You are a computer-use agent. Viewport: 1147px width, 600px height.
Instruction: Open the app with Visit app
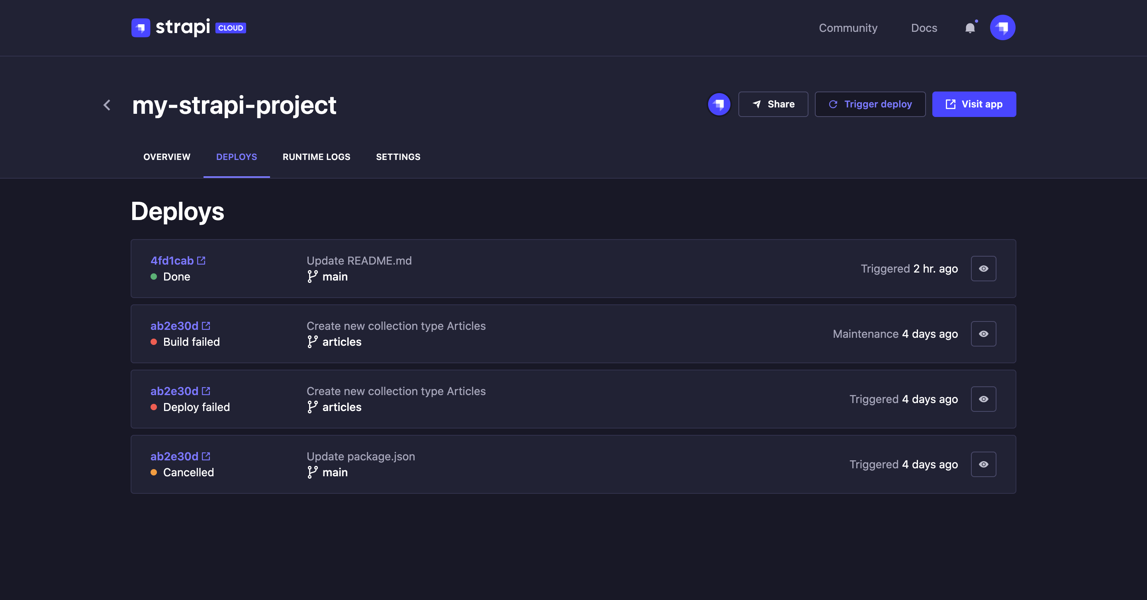[974, 104]
